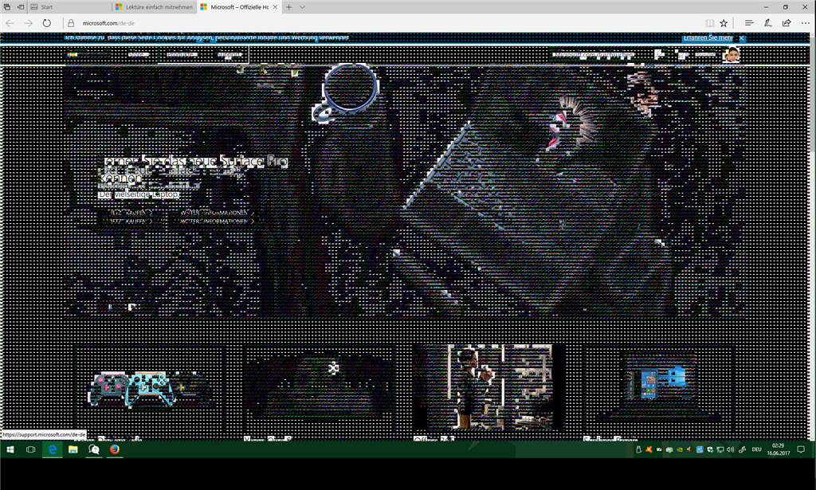The height and width of the screenshot is (490, 816).
Task: Open Web Notes pen icon
Action: click(767, 23)
